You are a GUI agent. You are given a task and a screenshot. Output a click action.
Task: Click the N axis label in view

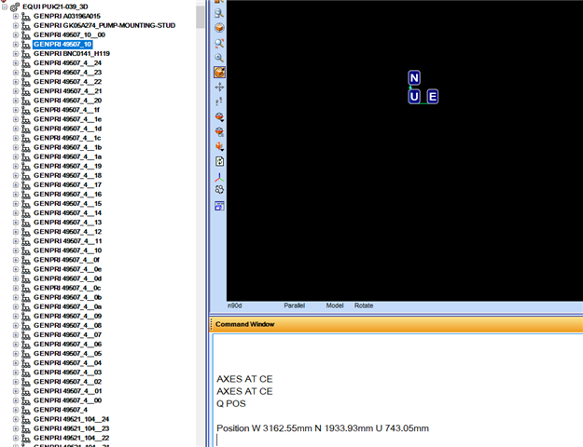tap(414, 78)
